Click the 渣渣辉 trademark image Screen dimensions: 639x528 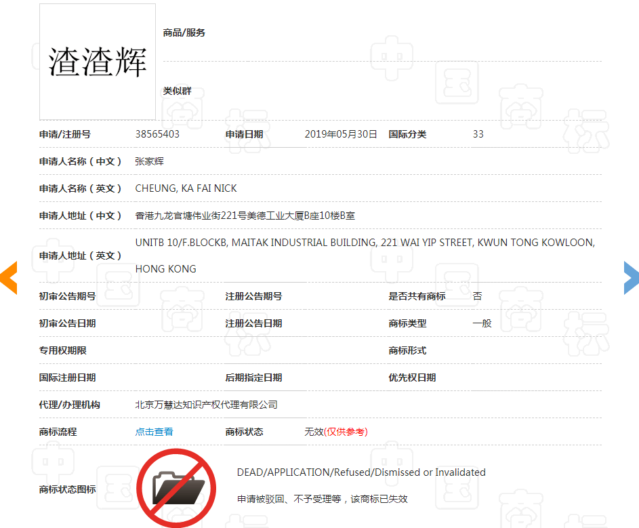point(97,61)
